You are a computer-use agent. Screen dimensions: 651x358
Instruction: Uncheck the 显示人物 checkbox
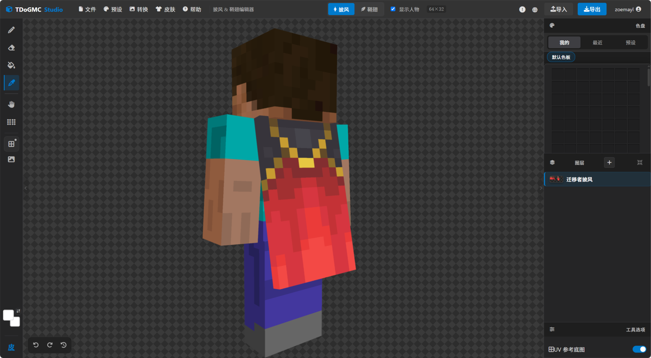[x=393, y=9]
